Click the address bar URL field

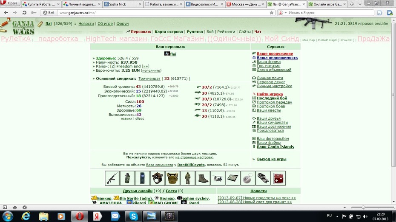[x=163, y=13]
